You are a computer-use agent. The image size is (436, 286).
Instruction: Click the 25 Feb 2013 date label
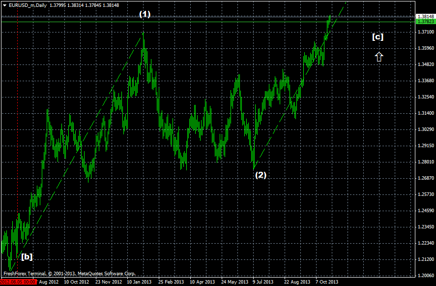click(x=171, y=282)
